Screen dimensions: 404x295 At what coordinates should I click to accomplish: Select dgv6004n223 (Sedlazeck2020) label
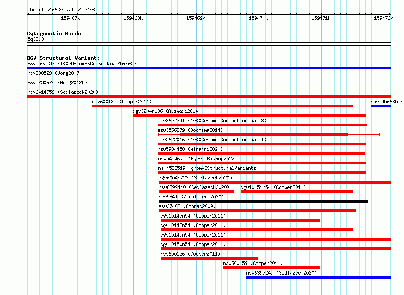point(195,178)
